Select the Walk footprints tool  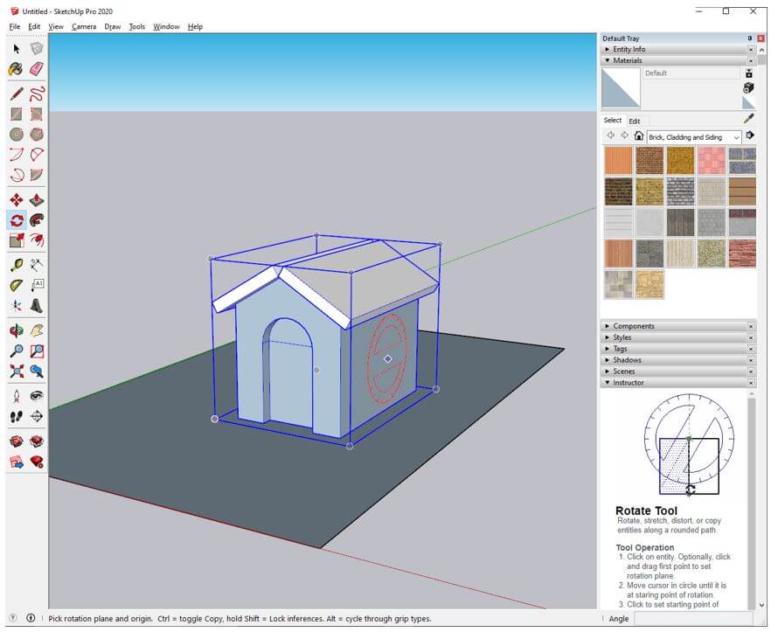[x=16, y=417]
